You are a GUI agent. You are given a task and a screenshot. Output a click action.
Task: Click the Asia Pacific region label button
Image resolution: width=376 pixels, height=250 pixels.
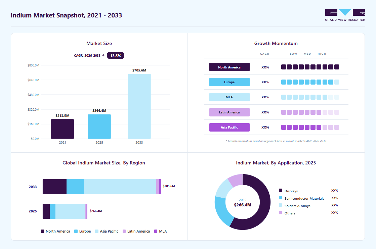[x=229, y=127]
